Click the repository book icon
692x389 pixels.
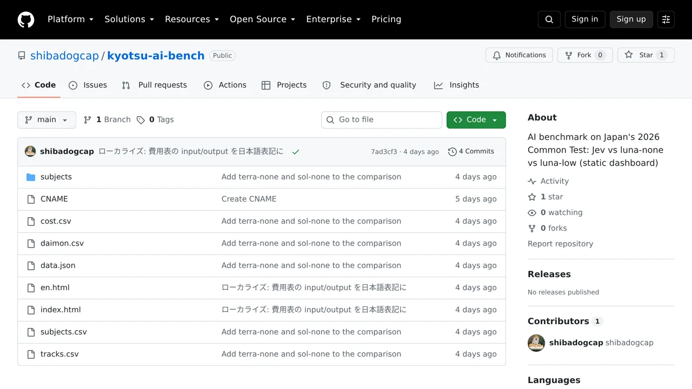tap(22, 56)
